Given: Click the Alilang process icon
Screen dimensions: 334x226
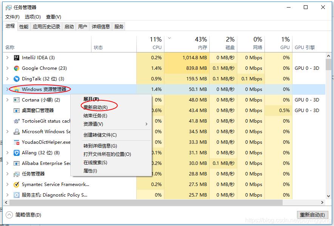Looking at the screenshot, I should pos(16,153).
